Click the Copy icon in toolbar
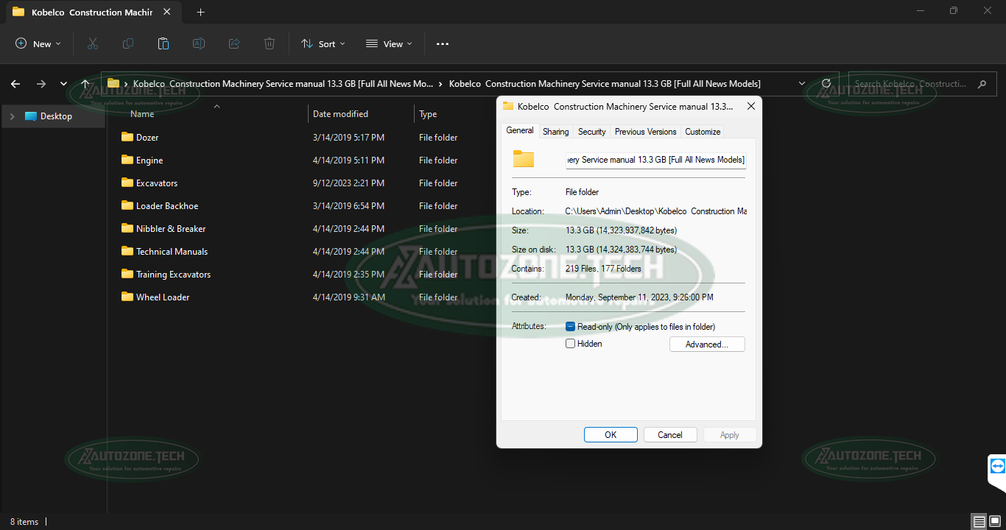The image size is (1006, 530). (128, 44)
